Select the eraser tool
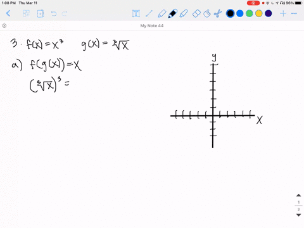 click(196, 14)
